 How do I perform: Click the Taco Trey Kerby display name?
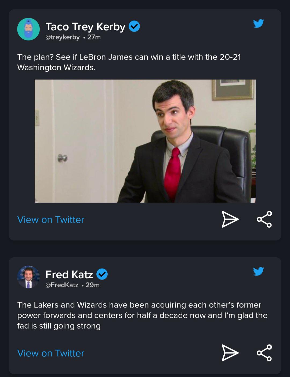(85, 27)
